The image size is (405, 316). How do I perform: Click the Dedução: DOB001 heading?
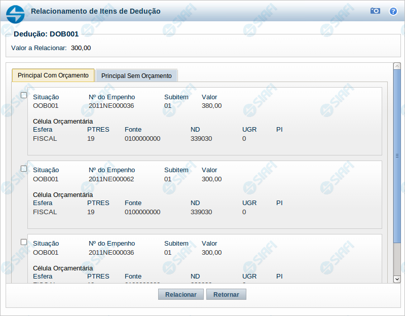46,34
